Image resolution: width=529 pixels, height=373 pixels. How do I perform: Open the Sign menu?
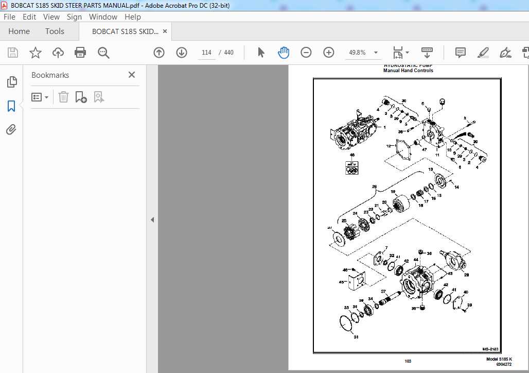pos(74,17)
